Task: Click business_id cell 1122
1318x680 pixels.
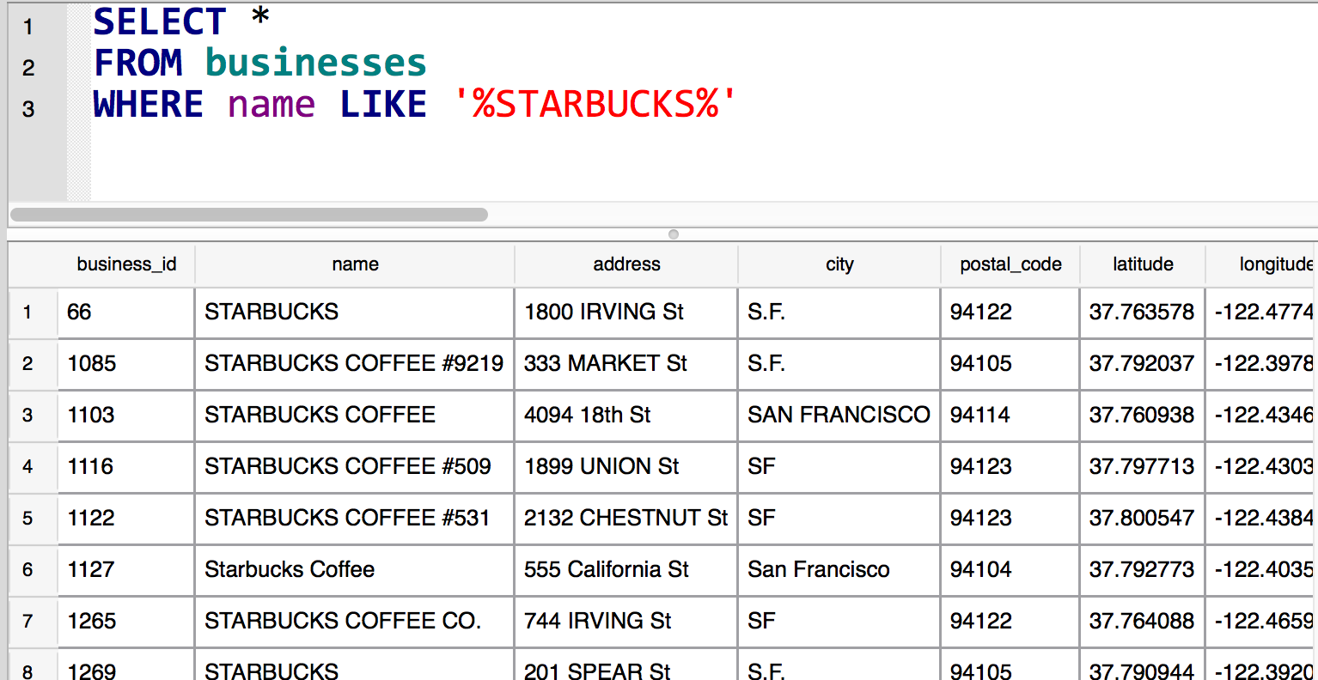Action: point(126,519)
